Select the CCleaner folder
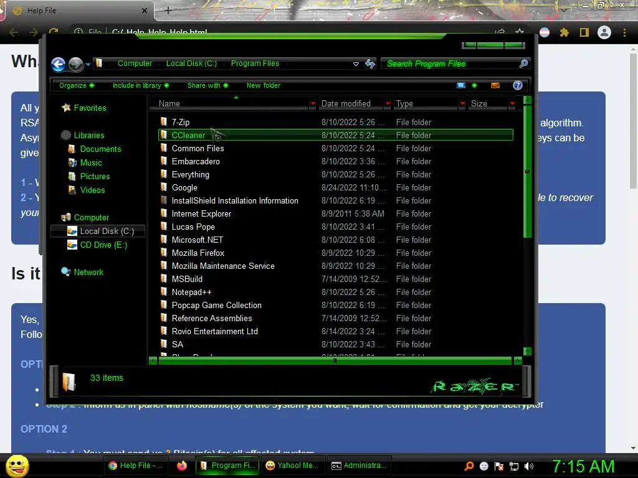 pyautogui.click(x=336, y=135)
